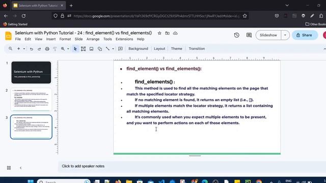Expand new slide layout dropdown arrow
Viewport: 326px width, 183px height.
point(24,49)
